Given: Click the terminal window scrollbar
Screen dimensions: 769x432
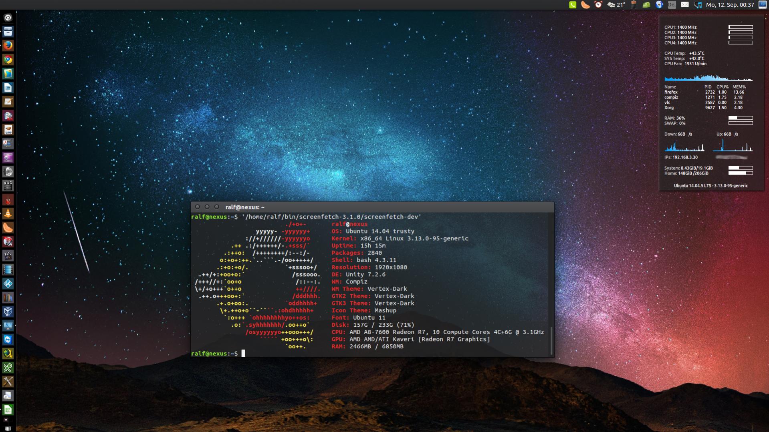Looking at the screenshot, I should click(x=551, y=340).
